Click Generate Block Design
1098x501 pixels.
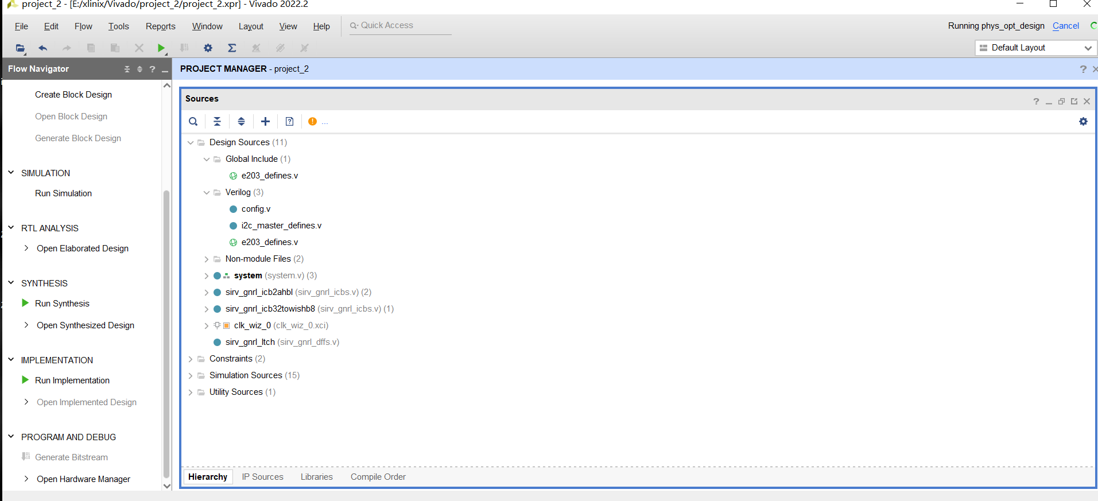(x=78, y=138)
